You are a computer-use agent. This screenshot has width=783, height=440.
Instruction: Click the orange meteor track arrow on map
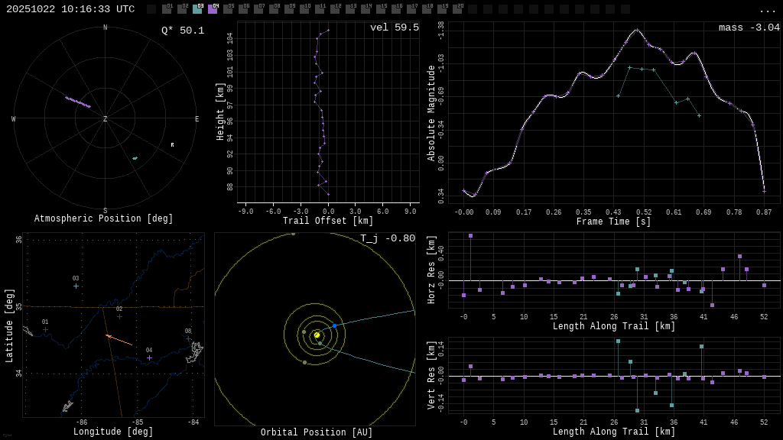[x=119, y=340]
